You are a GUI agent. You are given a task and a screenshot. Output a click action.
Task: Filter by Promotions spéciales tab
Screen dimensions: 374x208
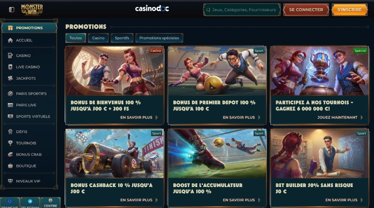[159, 38]
